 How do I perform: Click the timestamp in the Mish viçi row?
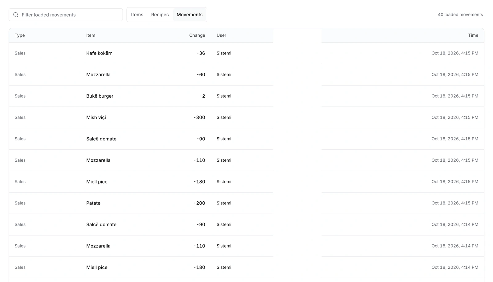pos(455,118)
